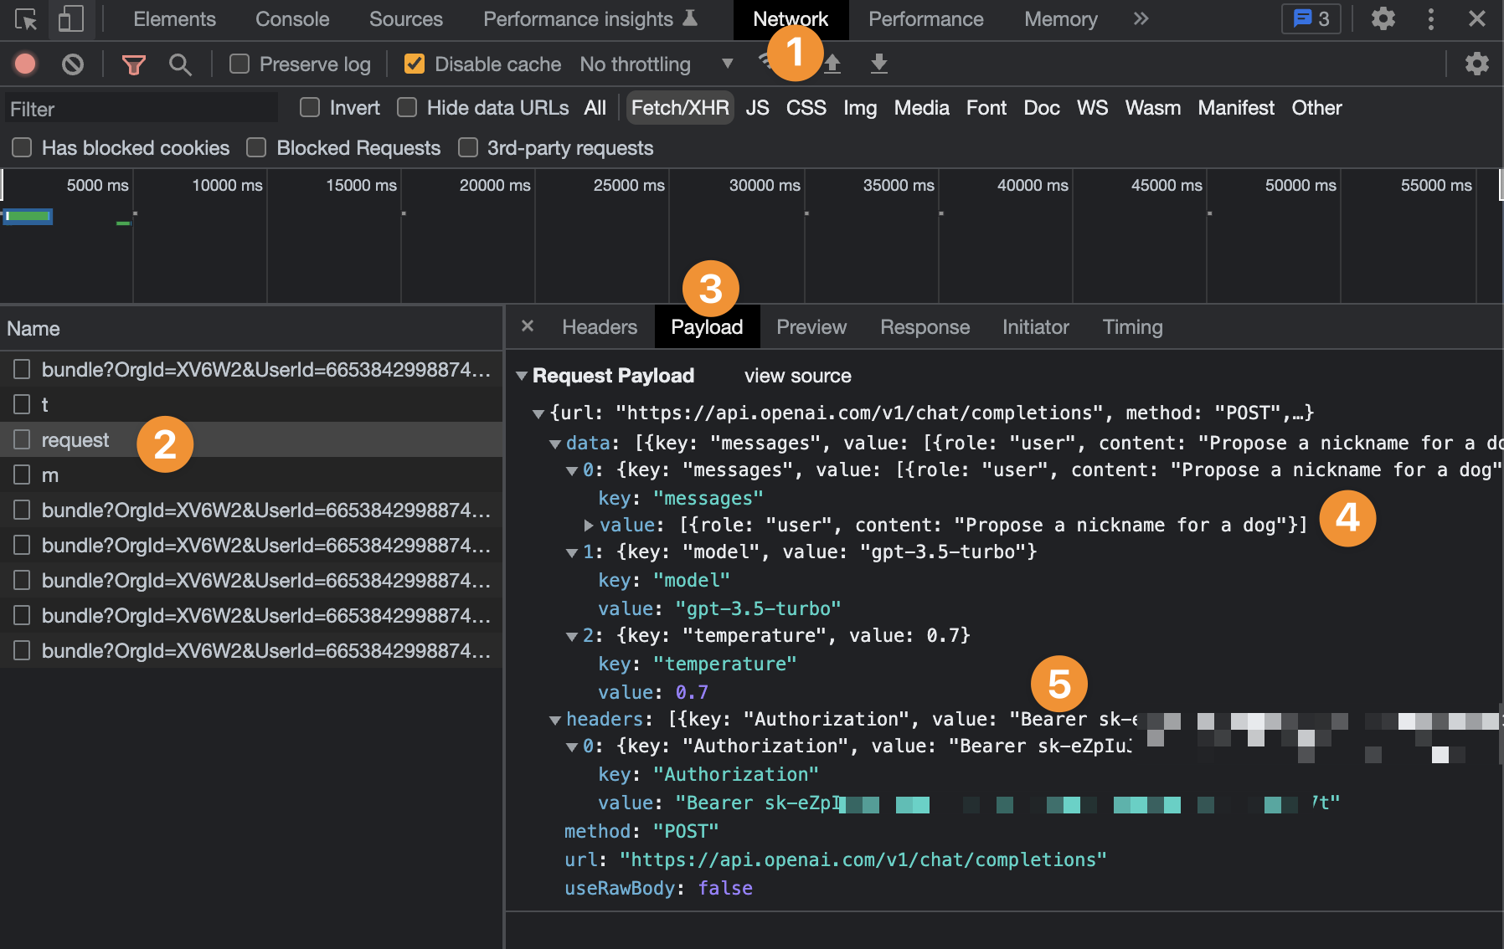The height and width of the screenshot is (949, 1504).
Task: Switch to the Console panel
Action: pyautogui.click(x=291, y=19)
